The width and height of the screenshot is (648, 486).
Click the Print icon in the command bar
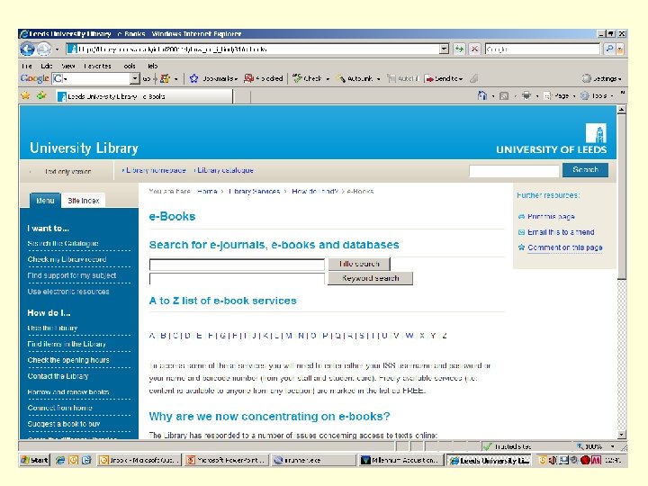pos(526,96)
